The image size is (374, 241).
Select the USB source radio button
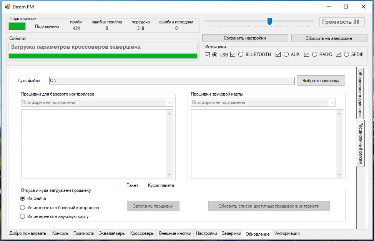coord(214,54)
